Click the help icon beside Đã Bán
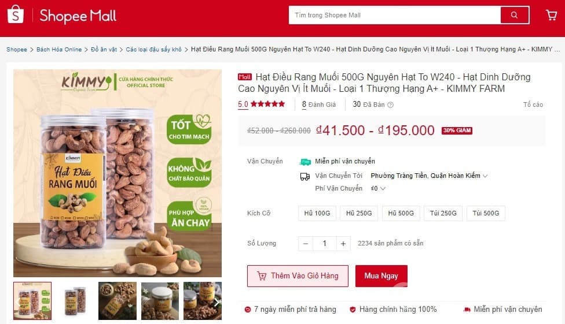This screenshot has width=565, height=324. (390, 105)
